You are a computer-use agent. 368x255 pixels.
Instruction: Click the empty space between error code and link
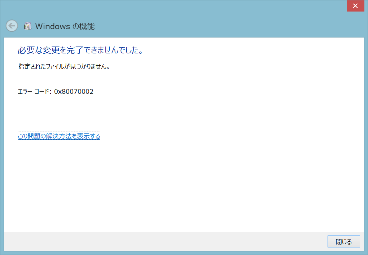coord(108,114)
